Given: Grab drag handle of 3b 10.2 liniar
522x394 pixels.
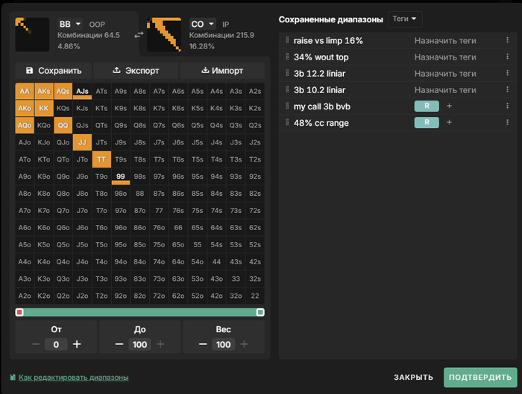Looking at the screenshot, I should click(287, 90).
